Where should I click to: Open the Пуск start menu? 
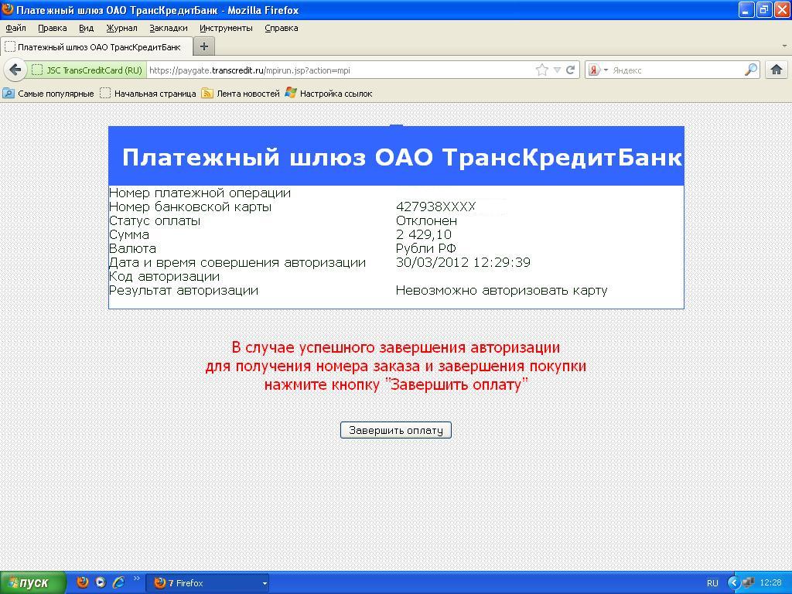(33, 583)
